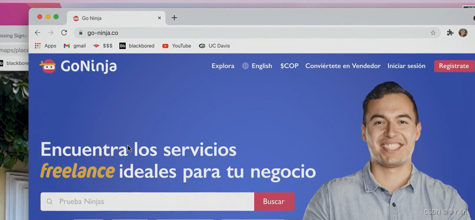Image resolution: width=475 pixels, height=220 pixels.
Task: Click the Regístrate button
Action: [x=454, y=66]
